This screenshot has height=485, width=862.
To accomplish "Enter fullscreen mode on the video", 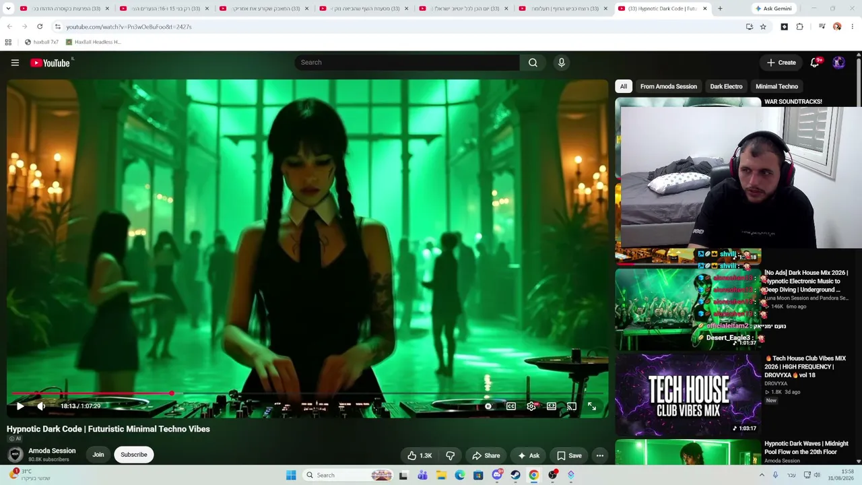I will 592,406.
